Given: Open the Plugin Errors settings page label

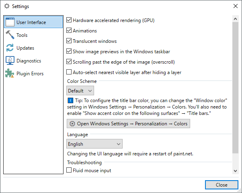Looking at the screenshot, I should coord(30,74).
